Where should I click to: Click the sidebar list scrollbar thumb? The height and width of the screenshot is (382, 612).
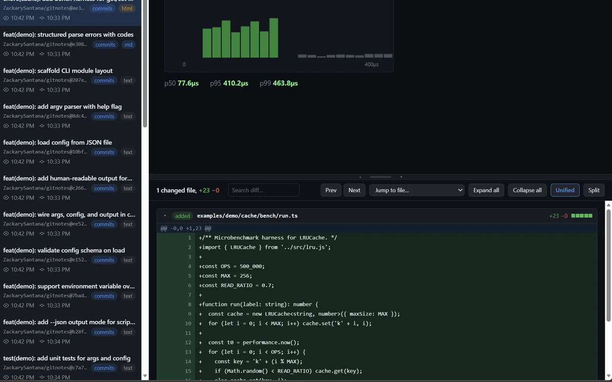[x=145, y=64]
